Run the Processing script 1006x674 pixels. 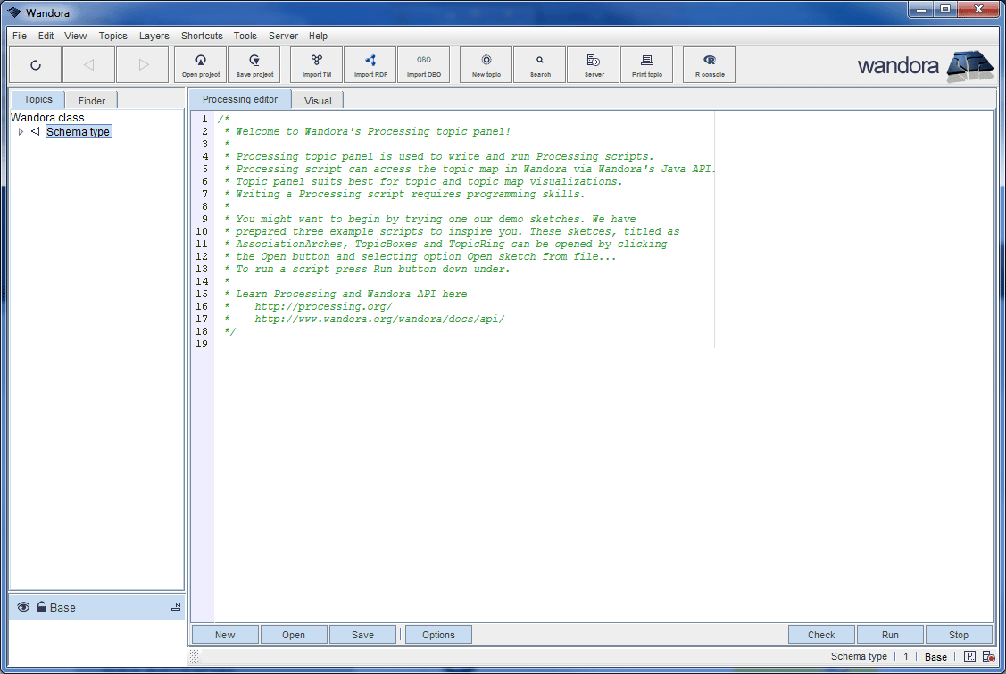coord(890,634)
